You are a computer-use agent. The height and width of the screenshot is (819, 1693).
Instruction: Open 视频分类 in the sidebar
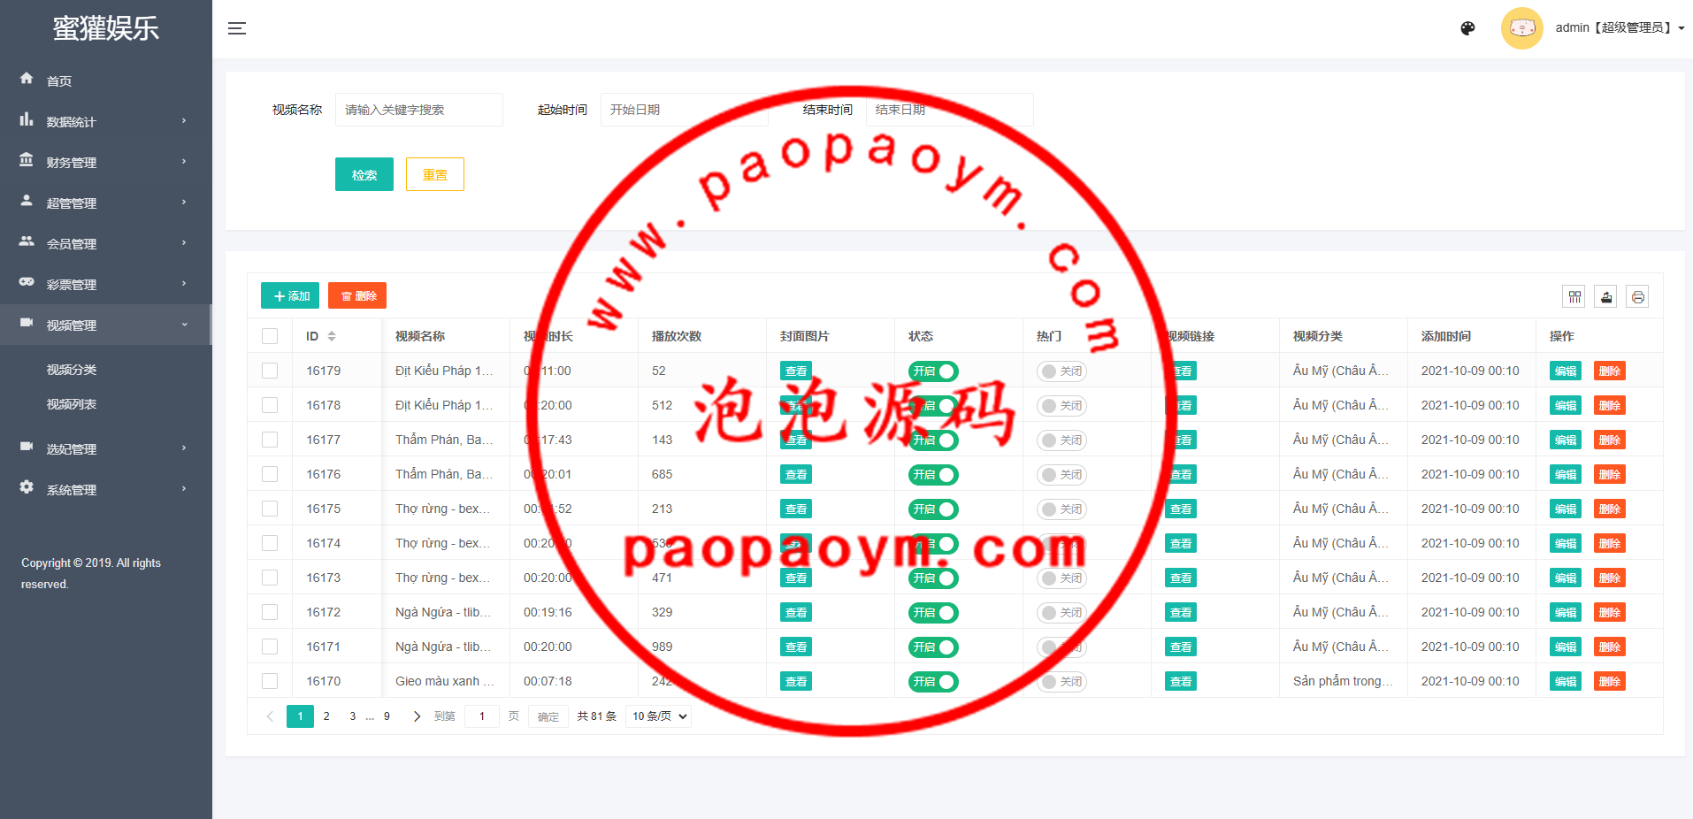click(x=72, y=370)
